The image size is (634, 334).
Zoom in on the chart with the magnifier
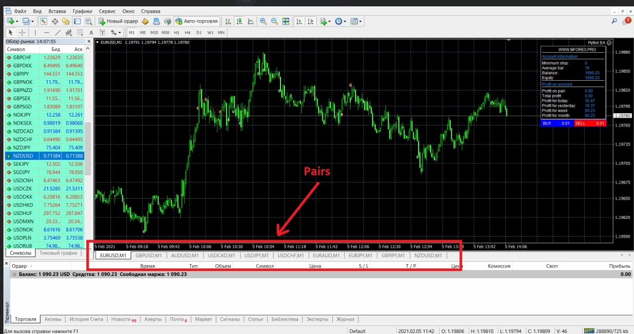263,21
